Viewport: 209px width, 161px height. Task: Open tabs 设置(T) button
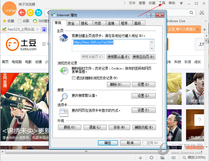[143, 110]
